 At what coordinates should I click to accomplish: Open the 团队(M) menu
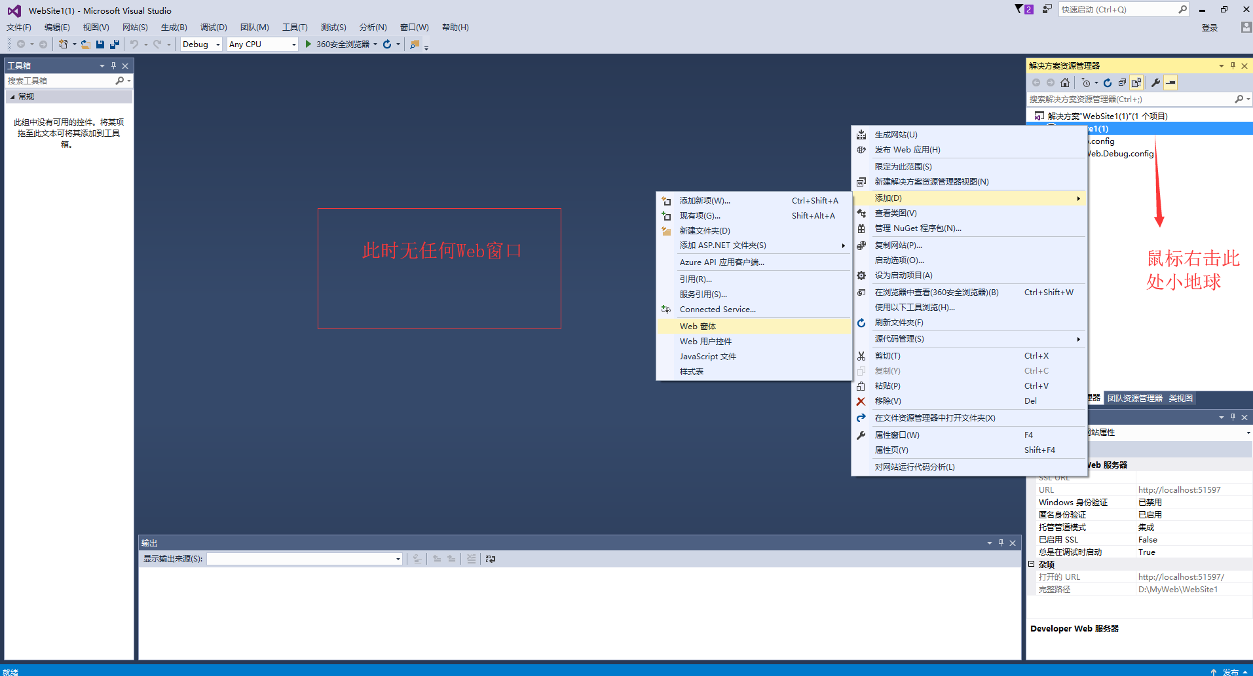tap(255, 27)
